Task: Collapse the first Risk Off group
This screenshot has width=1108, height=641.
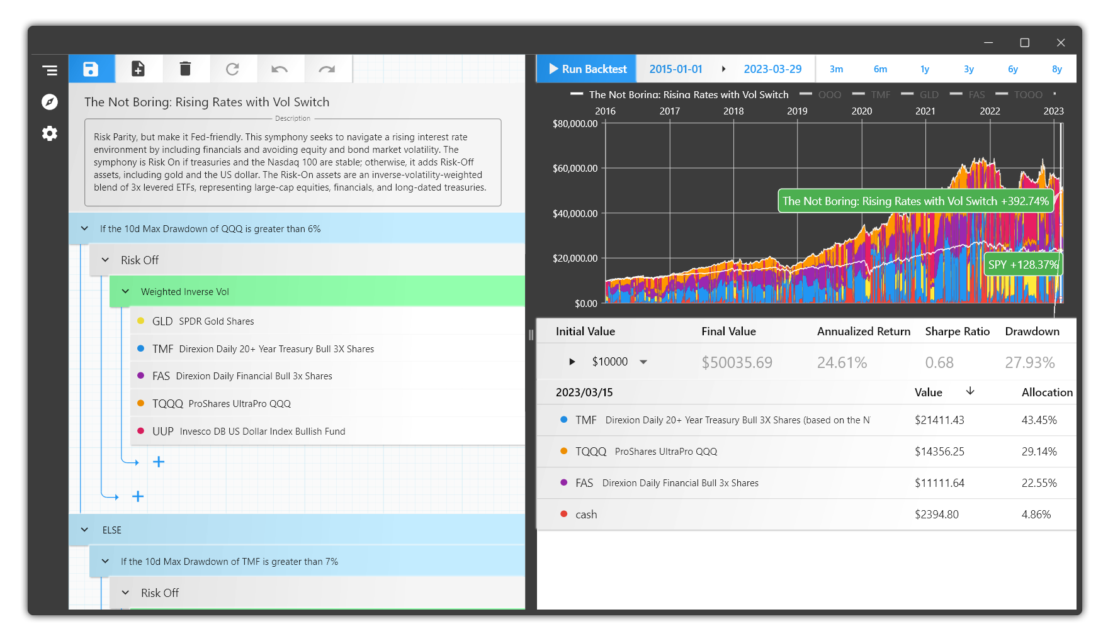Action: pyautogui.click(x=106, y=260)
